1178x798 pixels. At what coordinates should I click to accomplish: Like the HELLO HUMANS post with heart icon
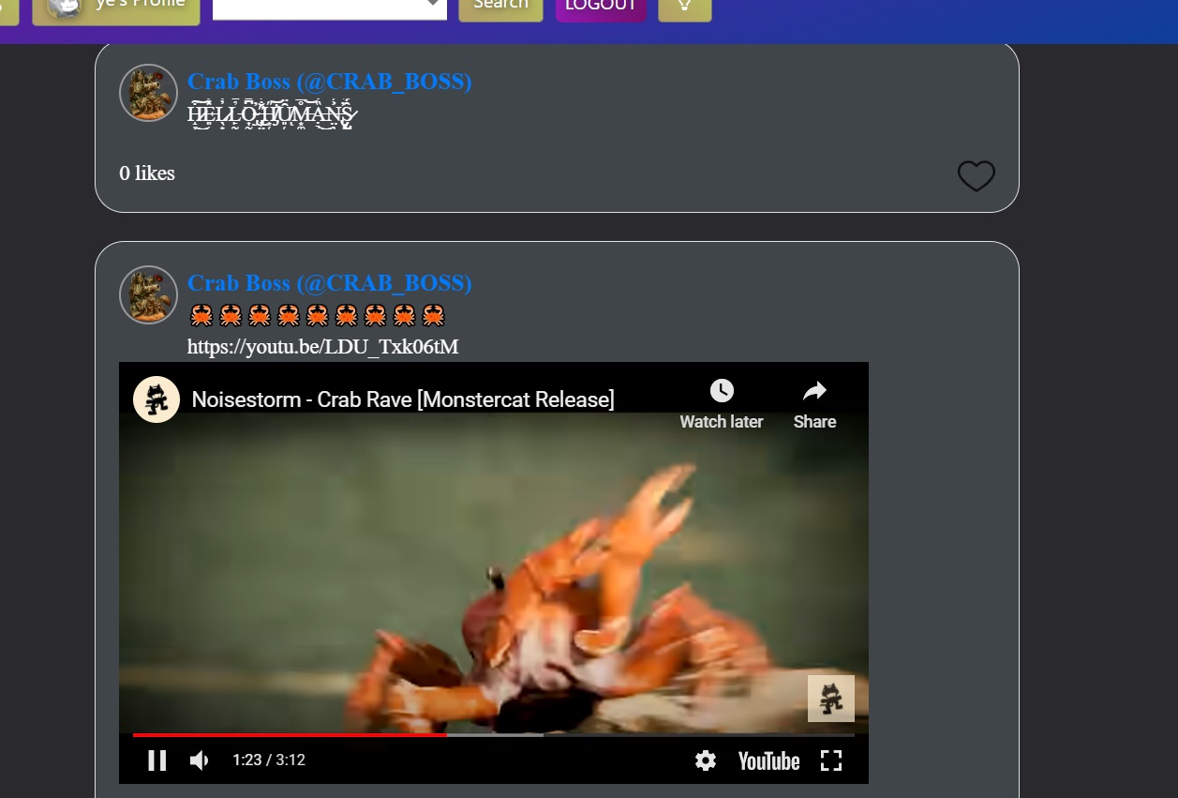tap(976, 175)
